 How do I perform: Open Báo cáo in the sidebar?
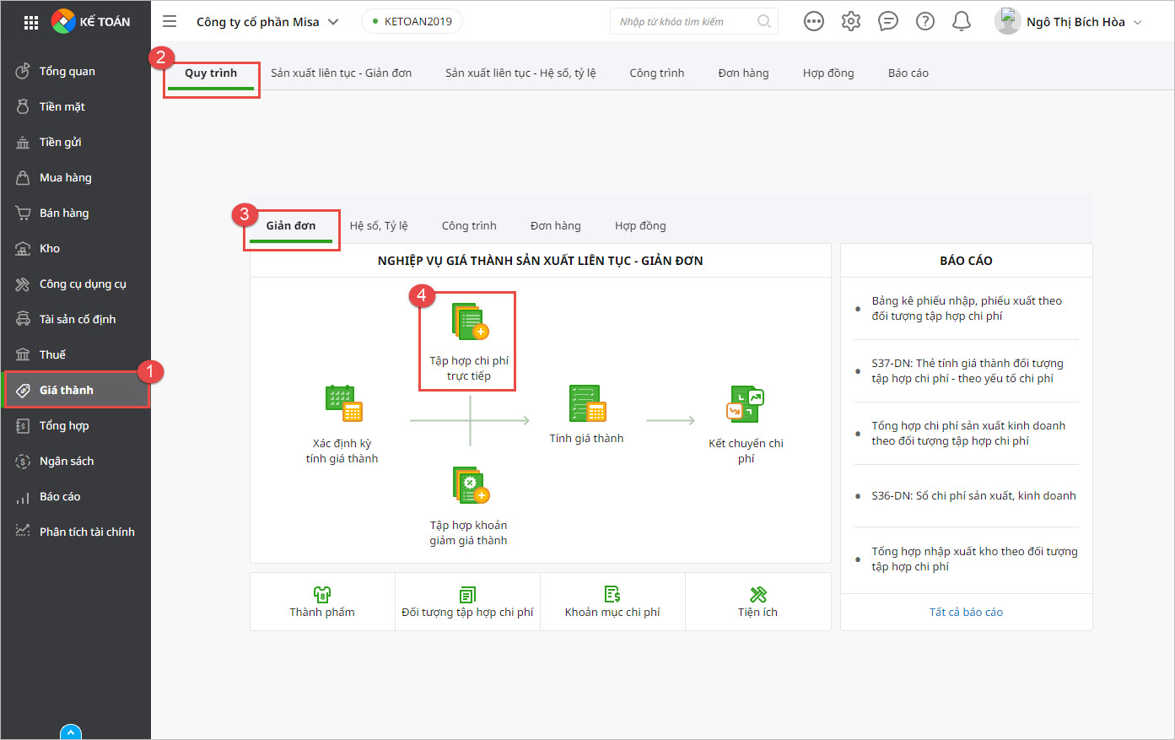point(75,496)
